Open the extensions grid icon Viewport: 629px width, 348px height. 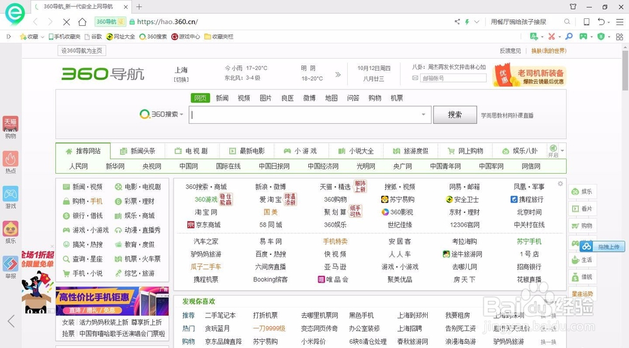[x=620, y=36]
